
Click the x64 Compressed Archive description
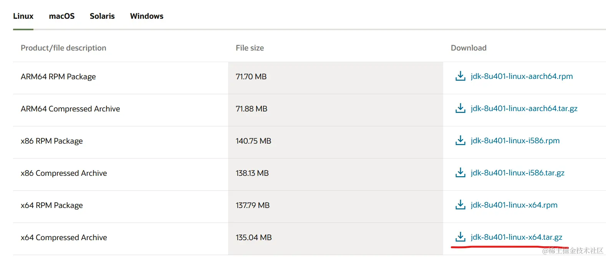tap(64, 237)
